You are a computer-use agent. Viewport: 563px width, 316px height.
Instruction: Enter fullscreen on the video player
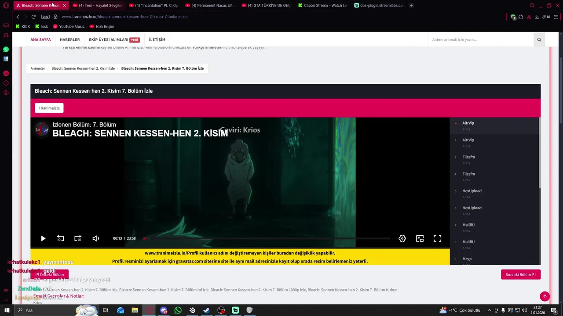[437, 238]
